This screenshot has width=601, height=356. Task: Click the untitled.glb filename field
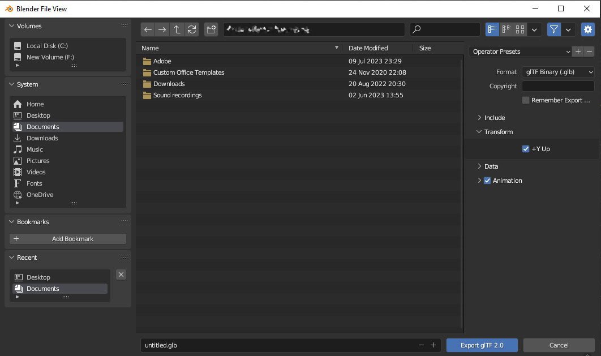point(277,345)
